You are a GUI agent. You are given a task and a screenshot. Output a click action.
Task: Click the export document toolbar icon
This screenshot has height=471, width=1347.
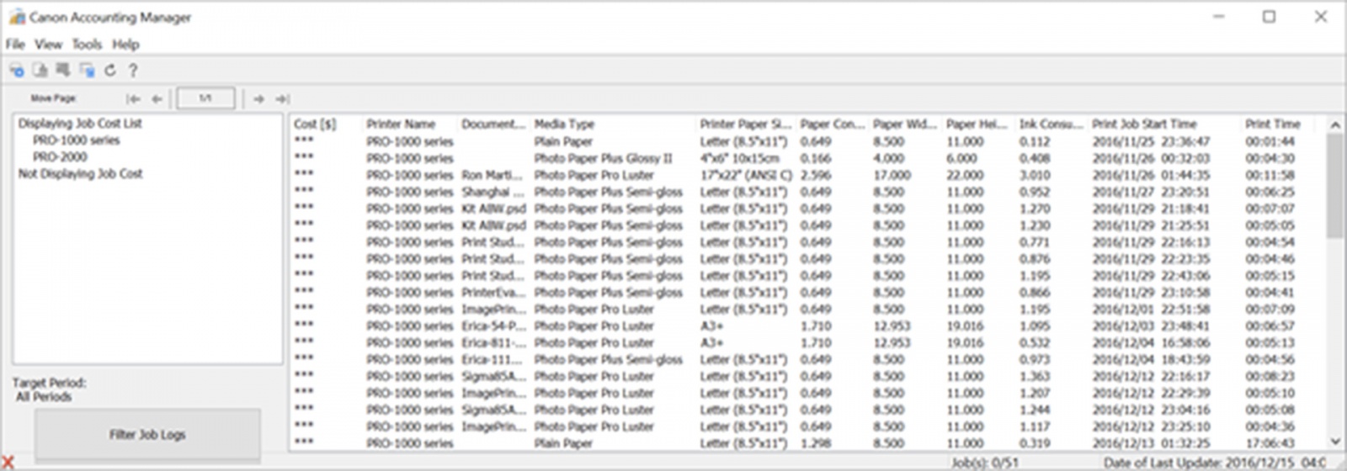tap(40, 71)
